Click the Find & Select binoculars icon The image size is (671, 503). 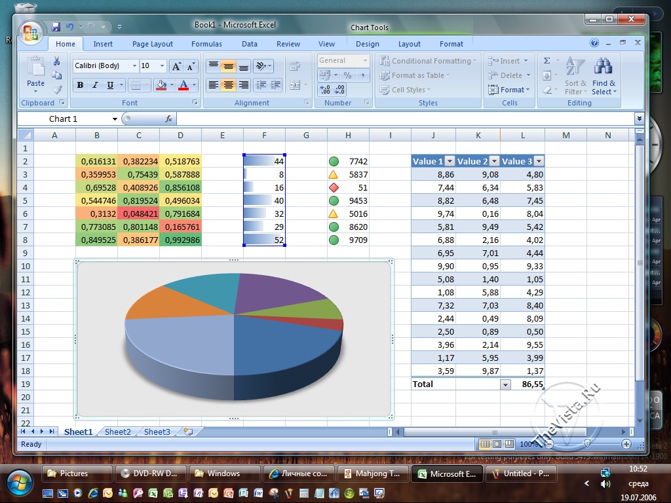click(603, 76)
